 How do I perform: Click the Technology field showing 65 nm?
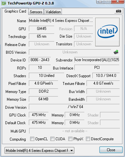coord(42,36)
